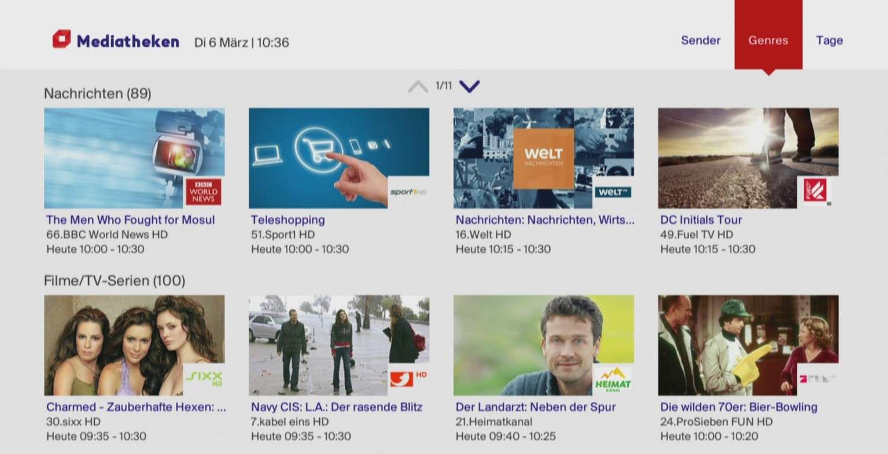Open the DC Initials Tour thumbnail
This screenshot has height=454, width=888.
coord(748,158)
